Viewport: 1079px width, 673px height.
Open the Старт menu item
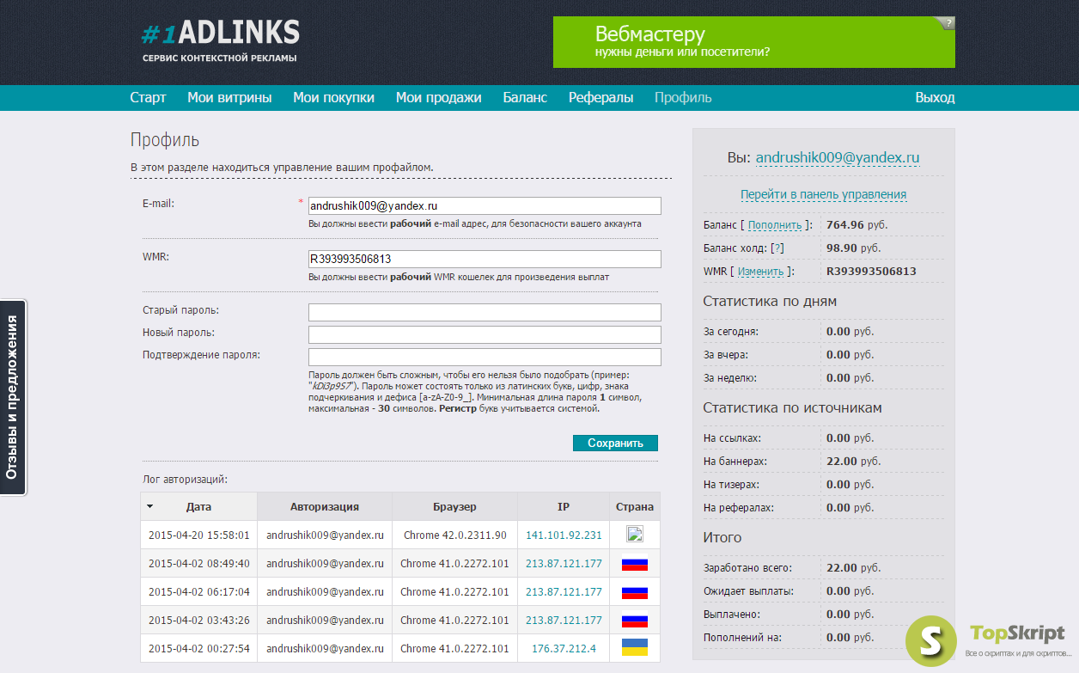point(148,98)
